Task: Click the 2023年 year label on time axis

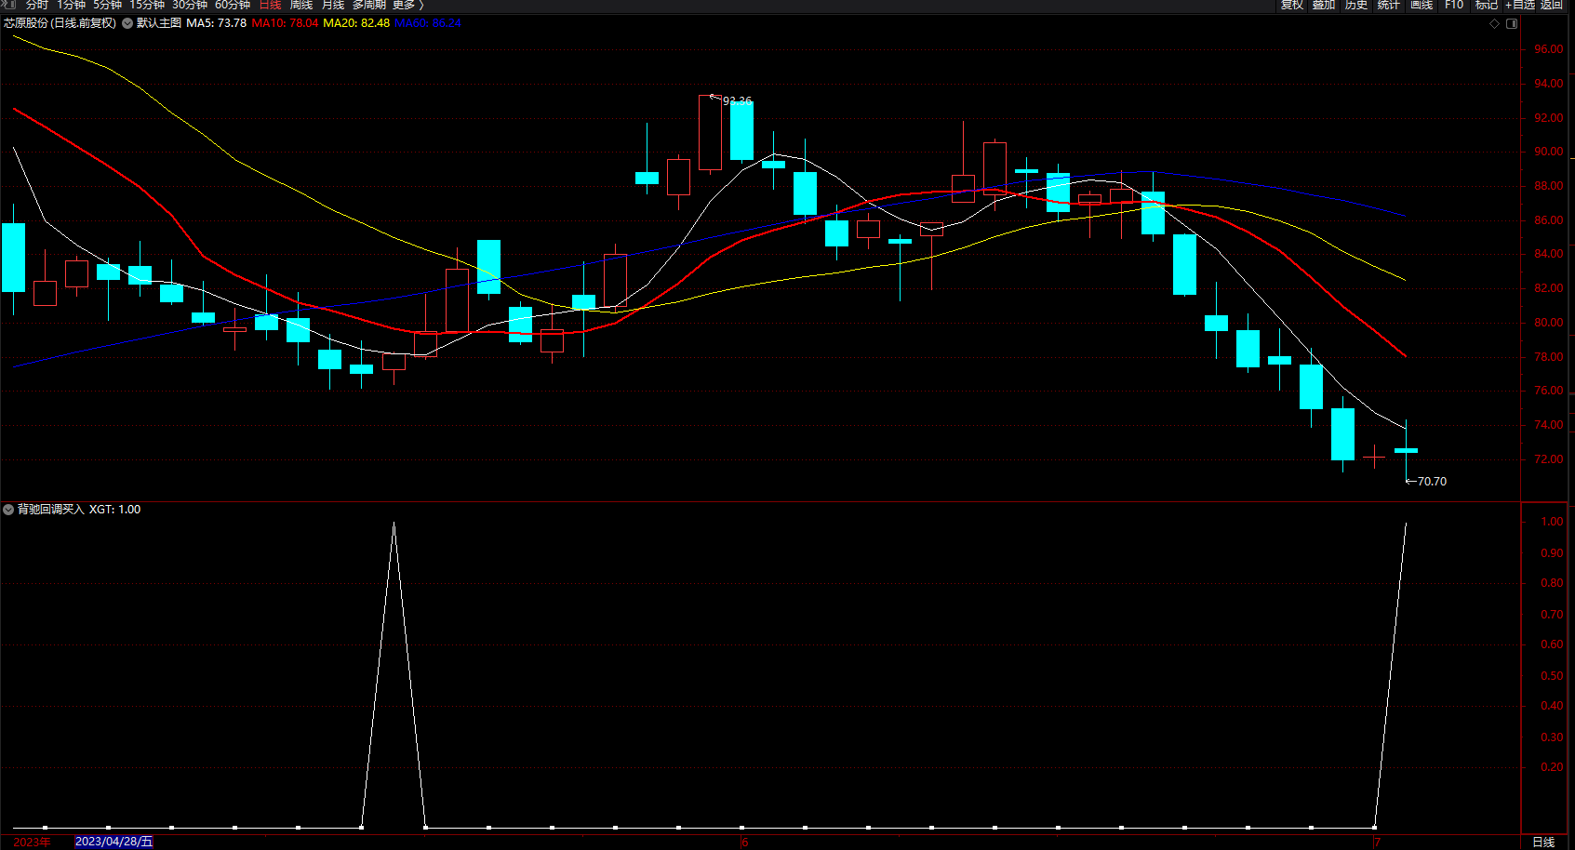Action: coord(33,842)
